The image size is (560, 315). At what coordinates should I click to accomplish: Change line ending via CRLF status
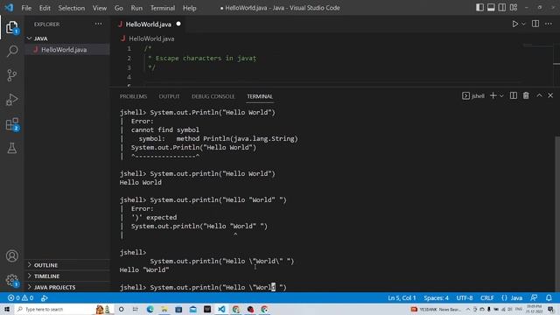(x=487, y=297)
